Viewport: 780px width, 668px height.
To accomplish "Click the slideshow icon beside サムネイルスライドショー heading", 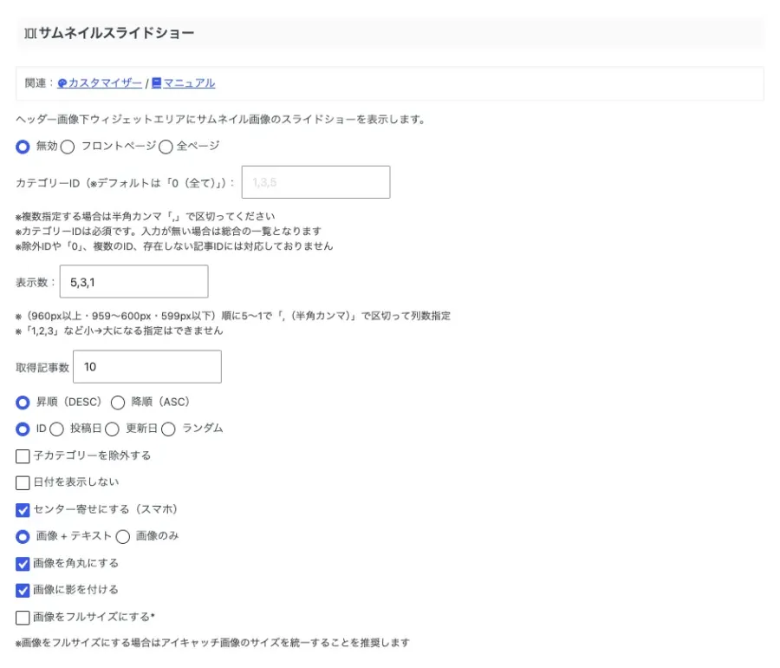I will pos(30,33).
